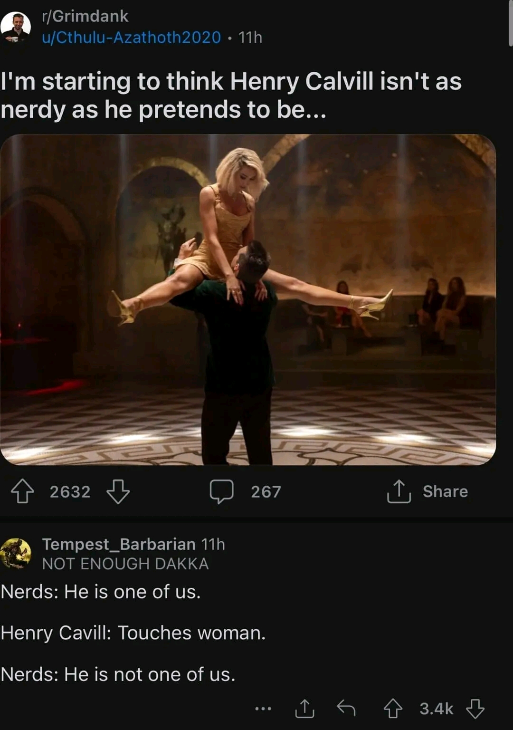
Task: Downvote the Henry Cavill post
Action: [x=118, y=491]
